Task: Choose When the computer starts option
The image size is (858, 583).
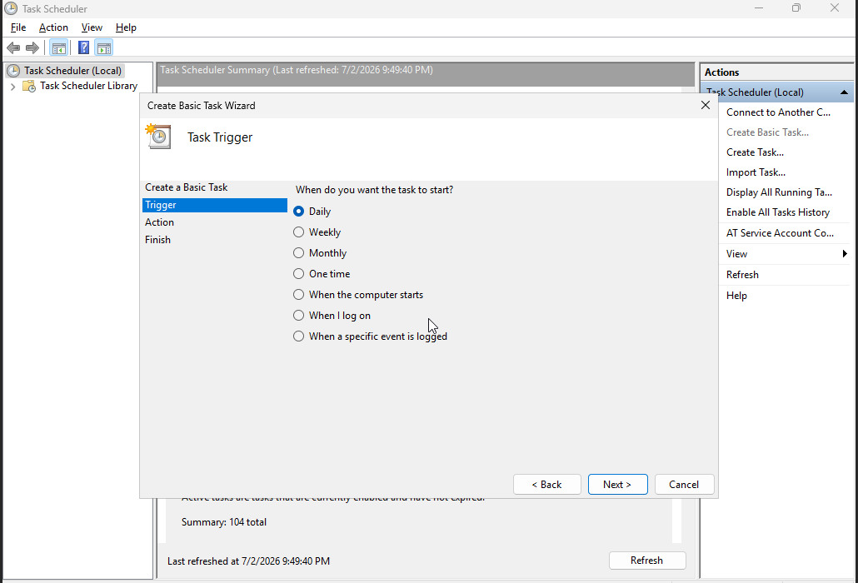Action: [358, 295]
